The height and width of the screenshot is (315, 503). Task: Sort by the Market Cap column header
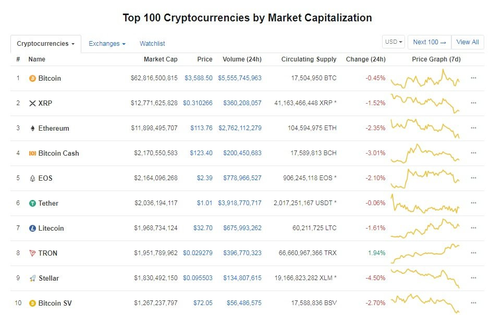coord(161,59)
